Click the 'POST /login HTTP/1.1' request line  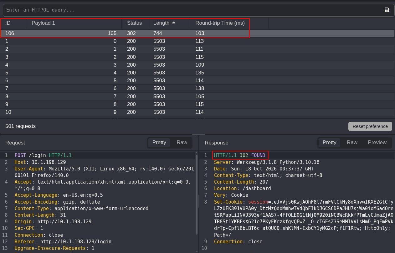point(43,155)
